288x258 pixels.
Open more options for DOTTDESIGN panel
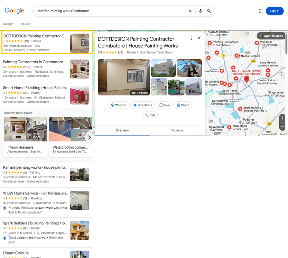191,38
